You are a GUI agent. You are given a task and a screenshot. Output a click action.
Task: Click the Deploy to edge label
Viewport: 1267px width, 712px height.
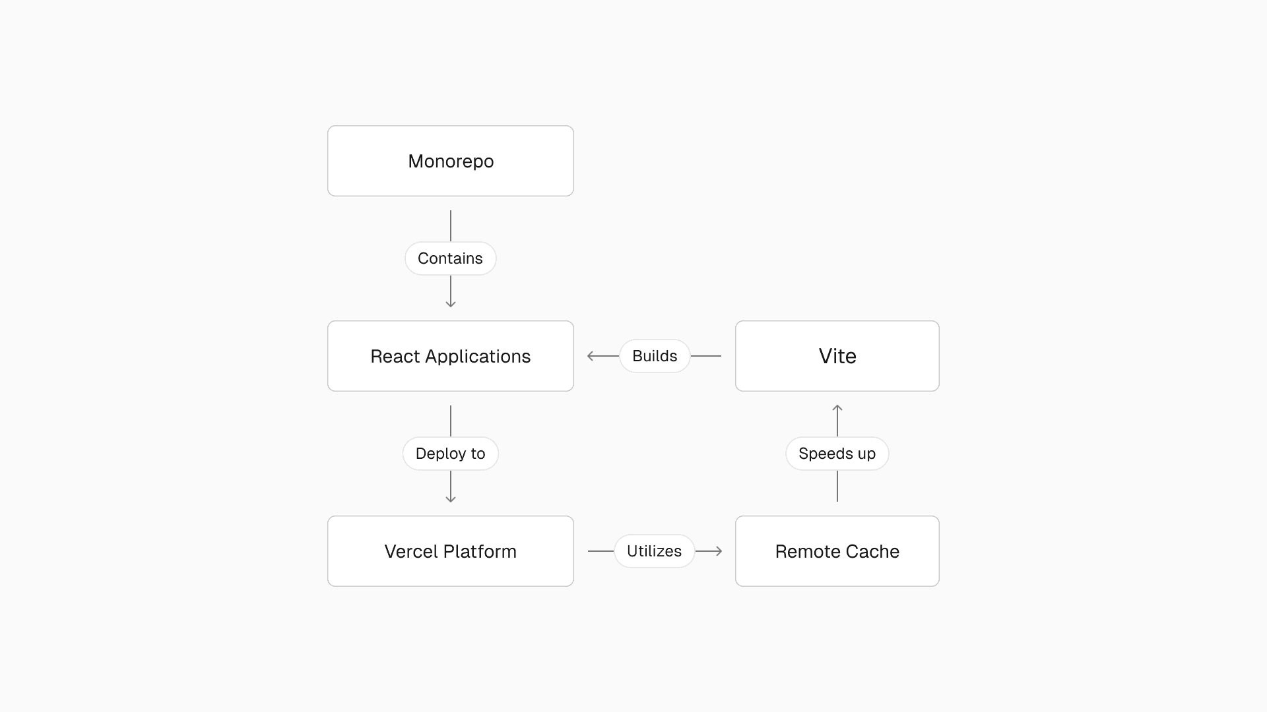point(450,454)
